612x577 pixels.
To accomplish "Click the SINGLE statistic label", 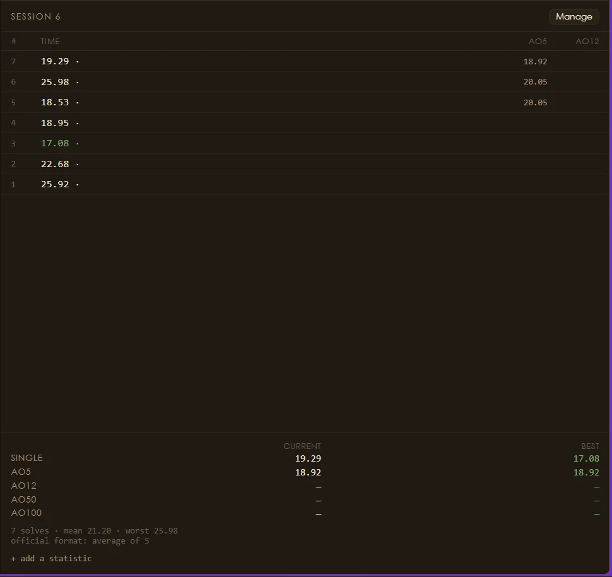I will (x=27, y=458).
